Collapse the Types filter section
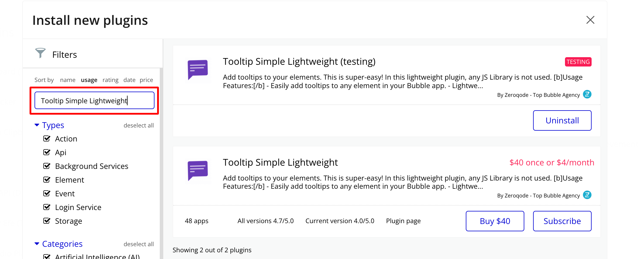The height and width of the screenshot is (259, 639). (37, 125)
